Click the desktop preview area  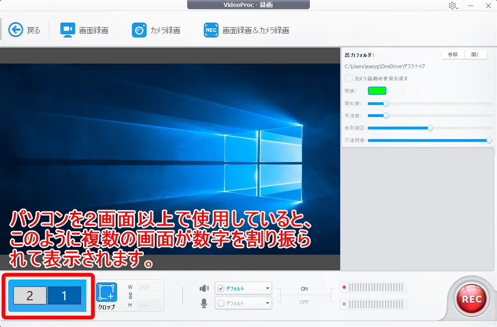170,159
